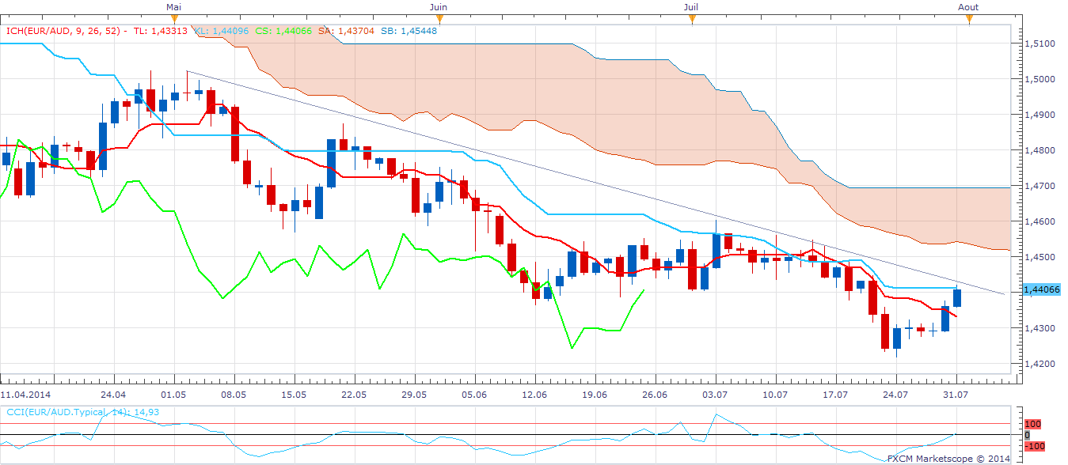Click the last blue candlestick at 31.07
The height and width of the screenshot is (465, 1068).
pyautogui.click(x=956, y=297)
